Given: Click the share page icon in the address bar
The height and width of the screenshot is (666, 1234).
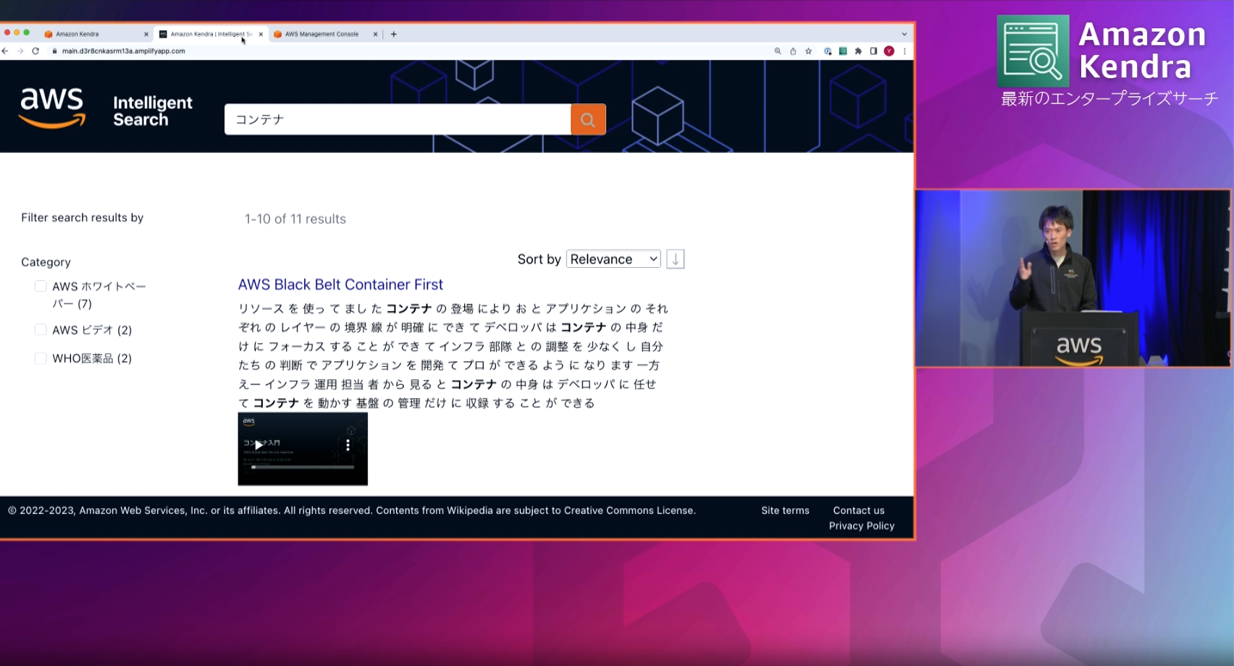Looking at the screenshot, I should point(793,51).
